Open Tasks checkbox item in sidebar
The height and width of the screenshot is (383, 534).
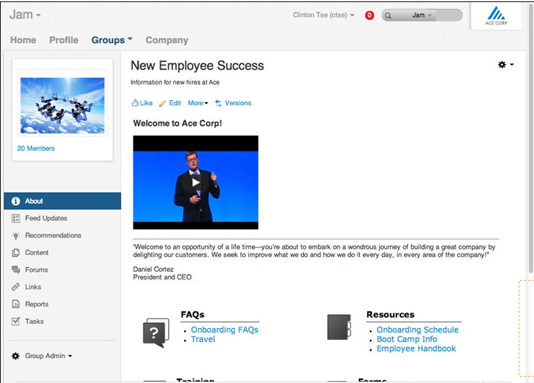pos(34,322)
